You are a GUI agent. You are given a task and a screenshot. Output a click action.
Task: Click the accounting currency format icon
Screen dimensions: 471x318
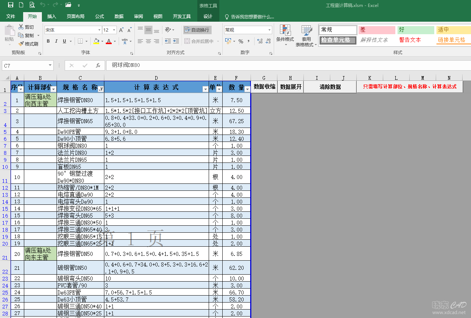[229, 41]
